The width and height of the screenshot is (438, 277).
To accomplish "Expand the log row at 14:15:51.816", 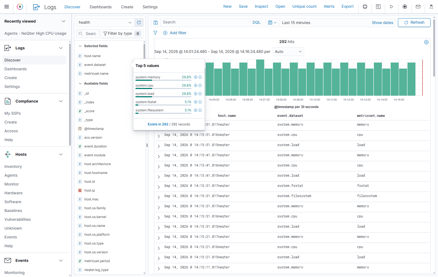I will coord(159,136).
